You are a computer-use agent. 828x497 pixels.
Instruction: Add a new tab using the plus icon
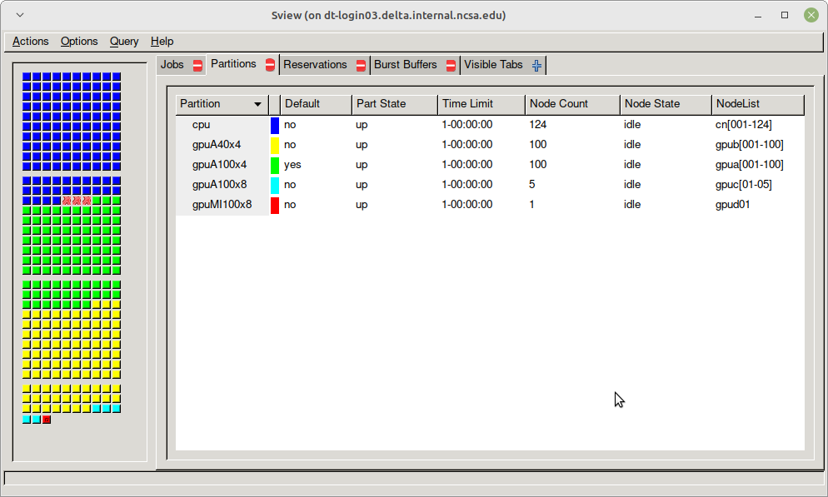click(537, 65)
